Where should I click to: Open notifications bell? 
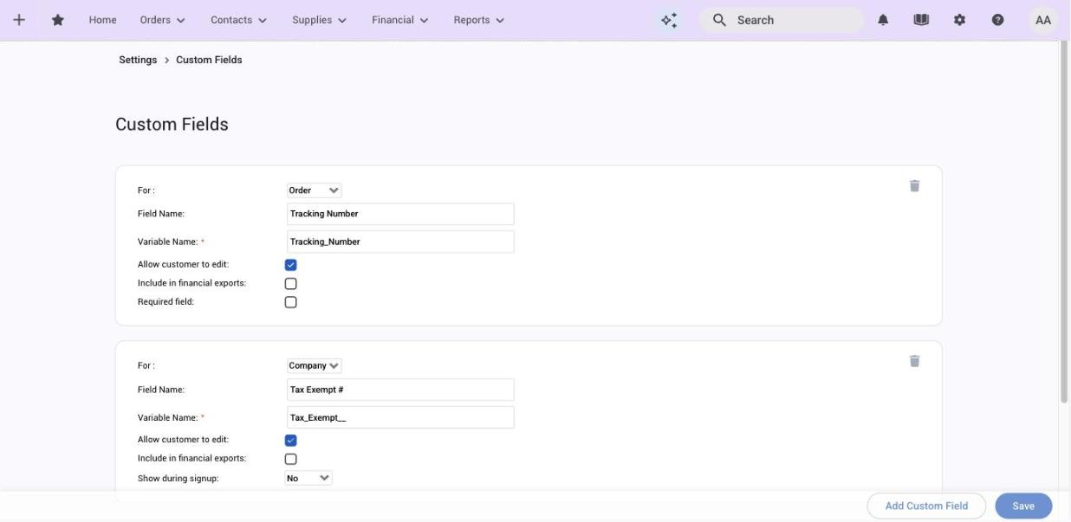click(883, 20)
